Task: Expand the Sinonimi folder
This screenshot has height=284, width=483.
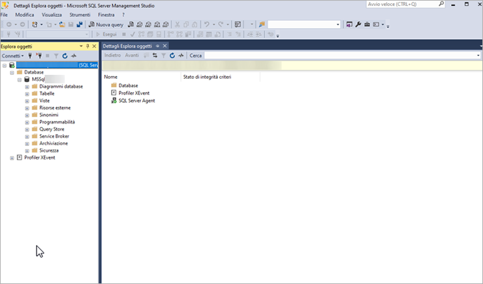Action: tap(27, 115)
